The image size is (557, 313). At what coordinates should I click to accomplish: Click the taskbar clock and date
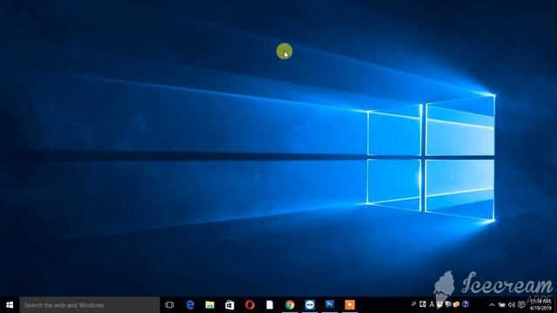540,305
